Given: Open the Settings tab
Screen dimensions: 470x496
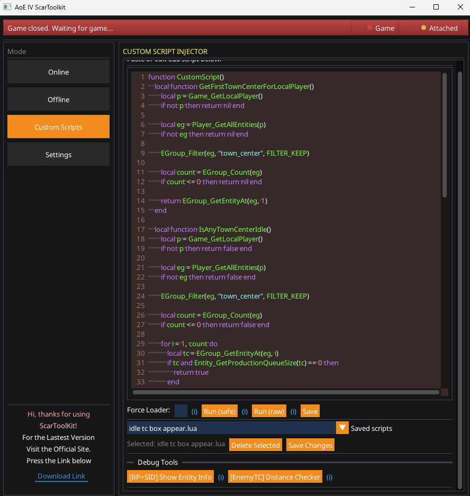Looking at the screenshot, I should coord(58,155).
